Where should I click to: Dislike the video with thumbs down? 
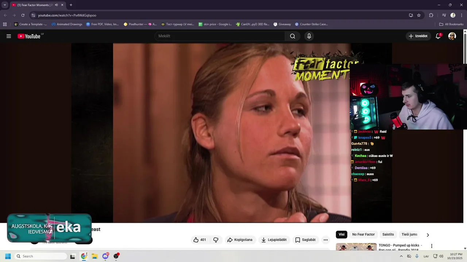(x=216, y=240)
